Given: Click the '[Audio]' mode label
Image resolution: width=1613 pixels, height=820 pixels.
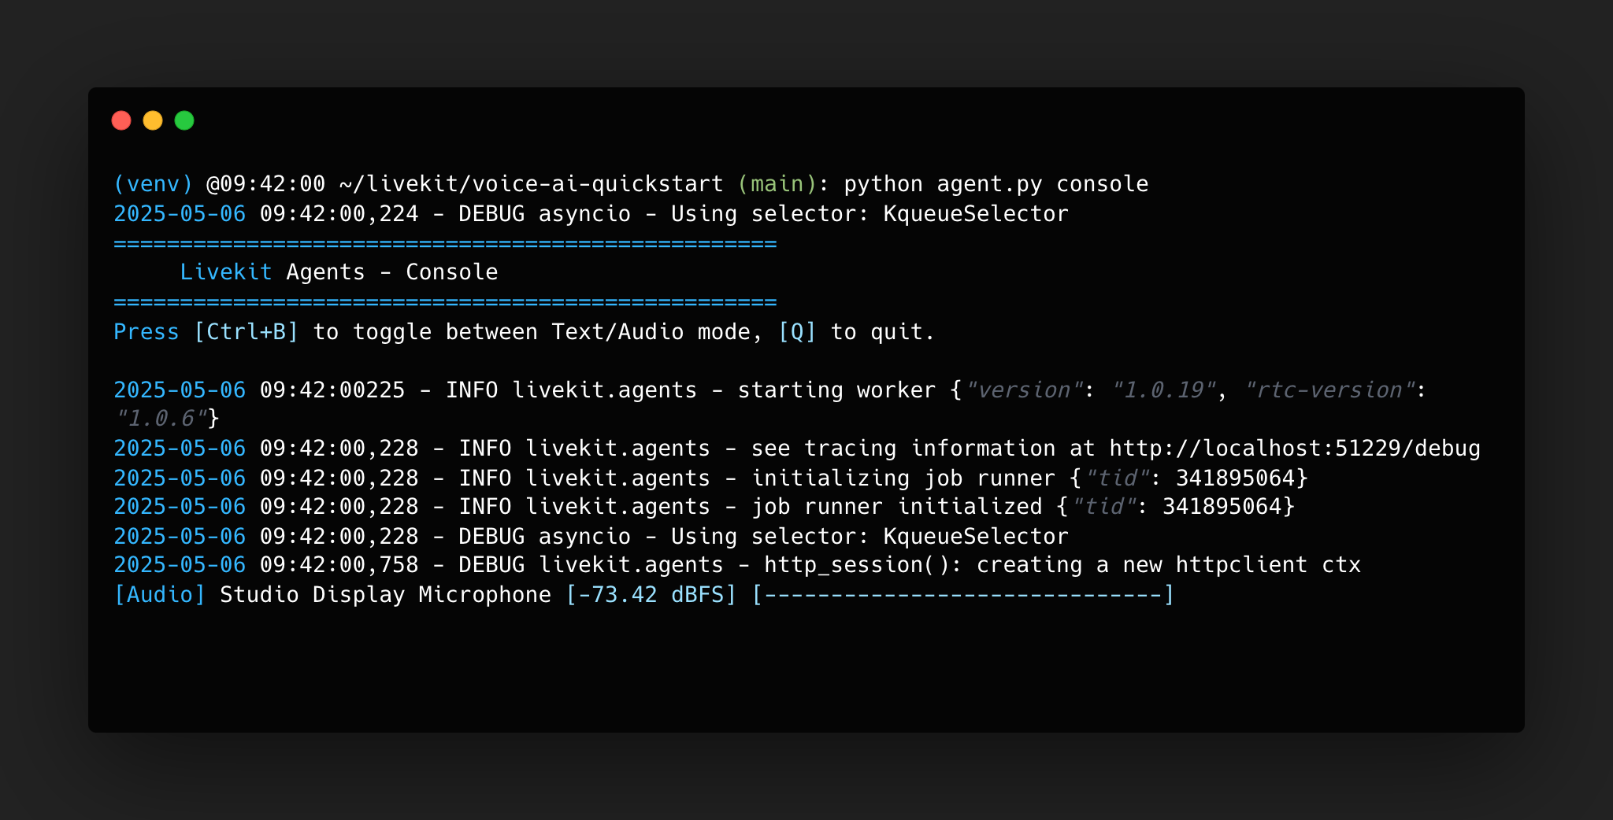Looking at the screenshot, I should [160, 595].
